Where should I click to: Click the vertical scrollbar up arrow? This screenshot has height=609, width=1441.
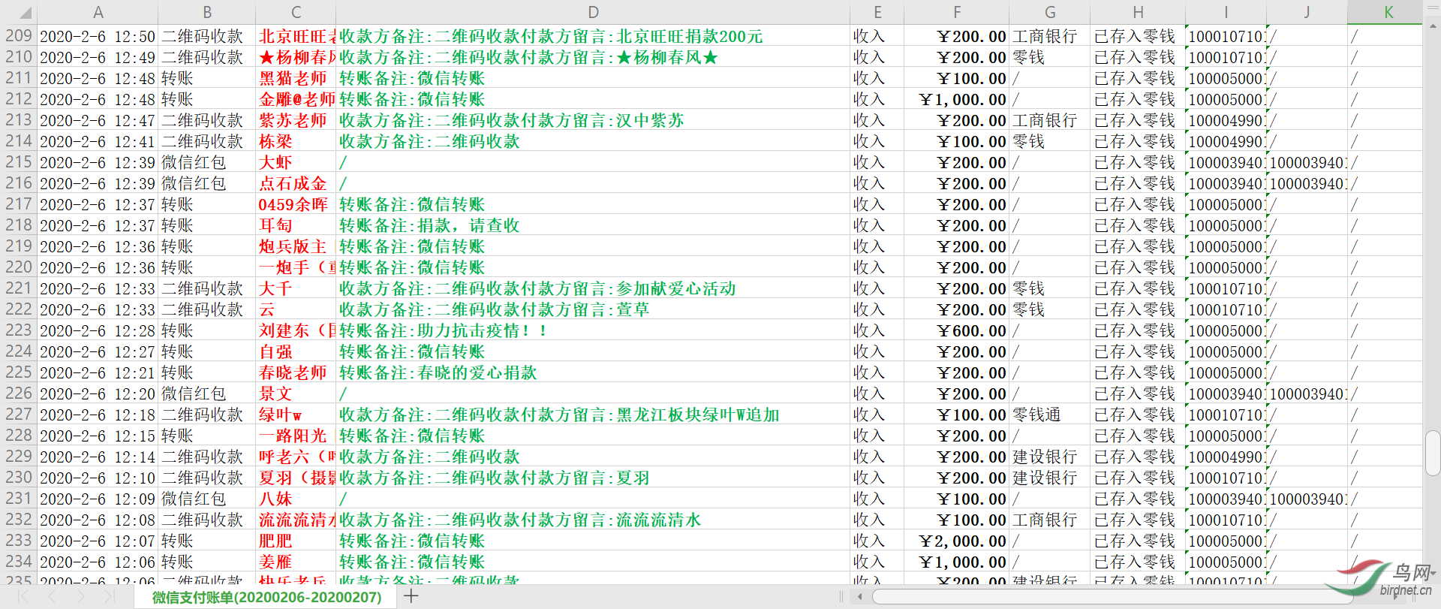coord(1433,26)
